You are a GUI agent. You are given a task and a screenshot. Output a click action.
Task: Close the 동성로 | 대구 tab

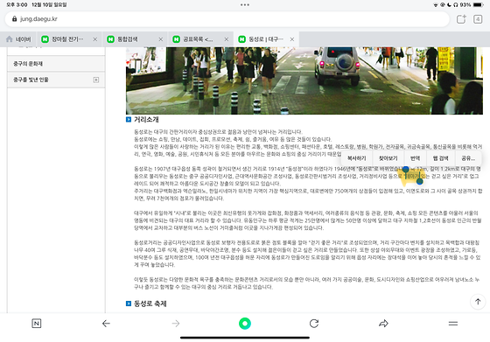coord(292,39)
